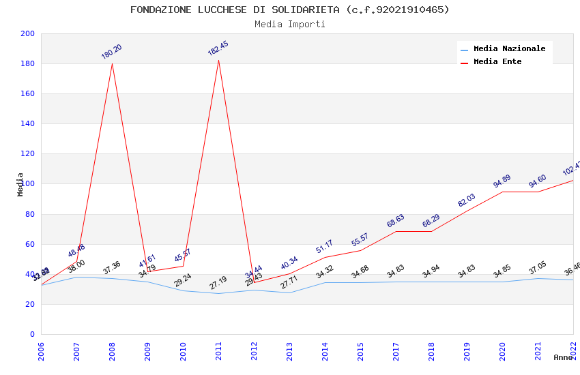This screenshot has width=580, height=375.
Task: Click the vertical Media axis label
Action: [20, 185]
